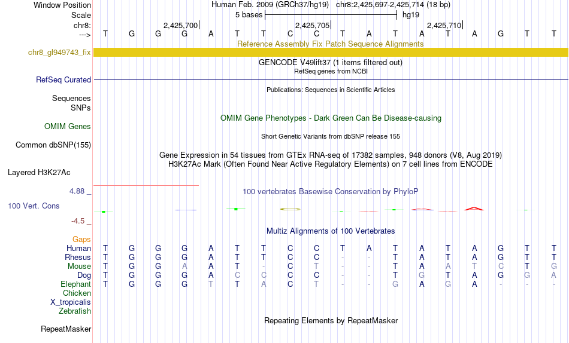The width and height of the screenshot is (569, 343).
Task: Click the Common dbSNP(155) label
Action: 53,145
